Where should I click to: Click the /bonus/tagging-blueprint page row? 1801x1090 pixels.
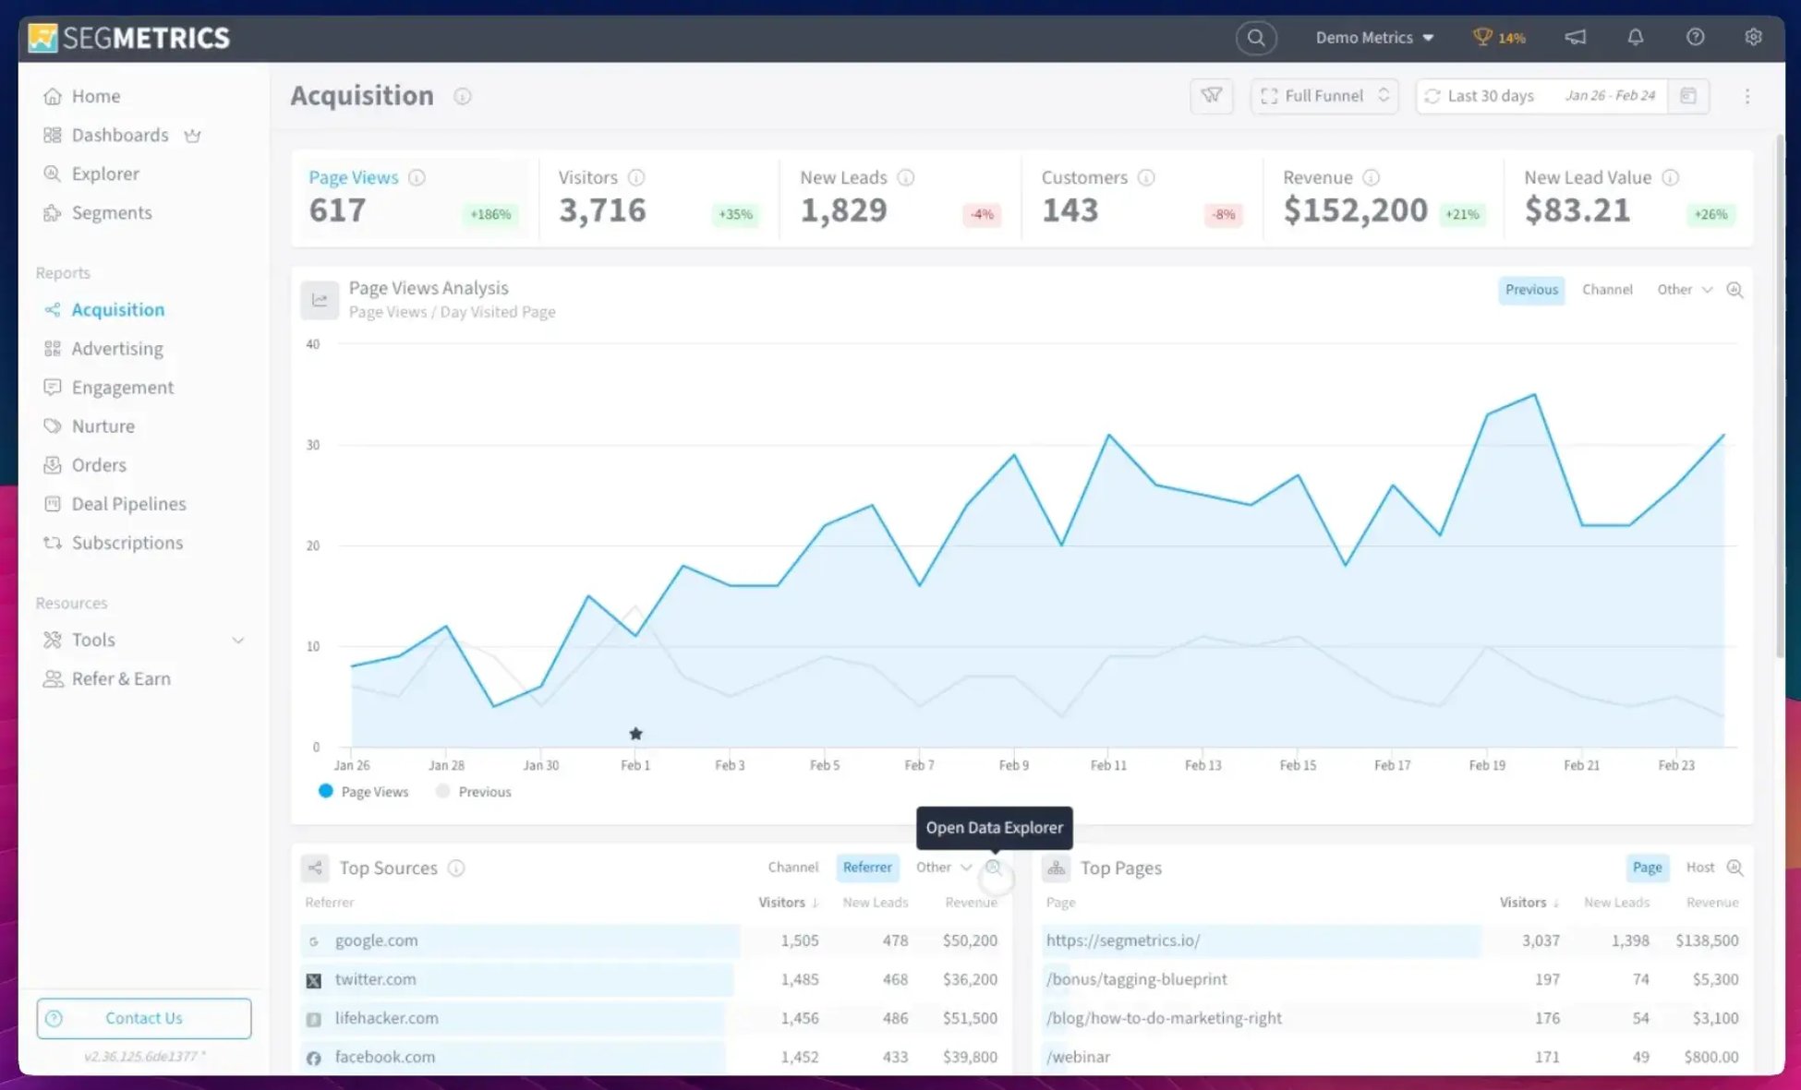pos(1392,979)
